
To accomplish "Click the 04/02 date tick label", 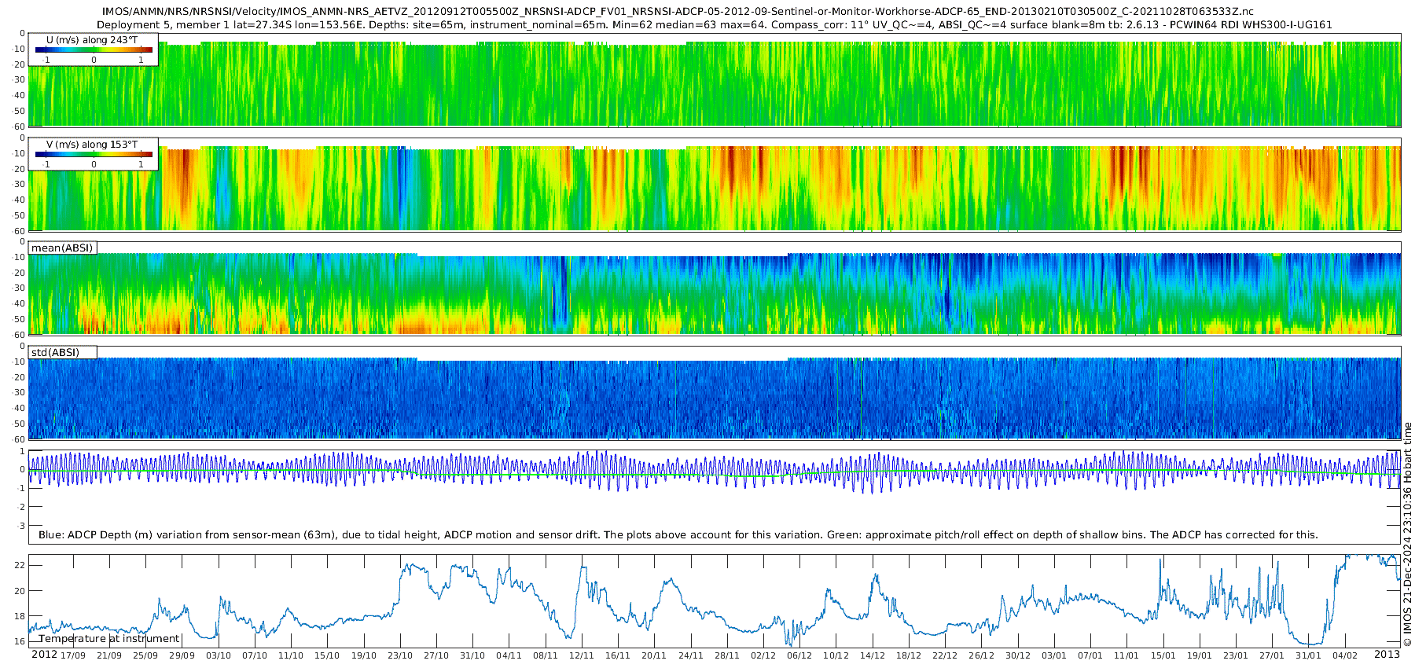I will pos(1345,655).
